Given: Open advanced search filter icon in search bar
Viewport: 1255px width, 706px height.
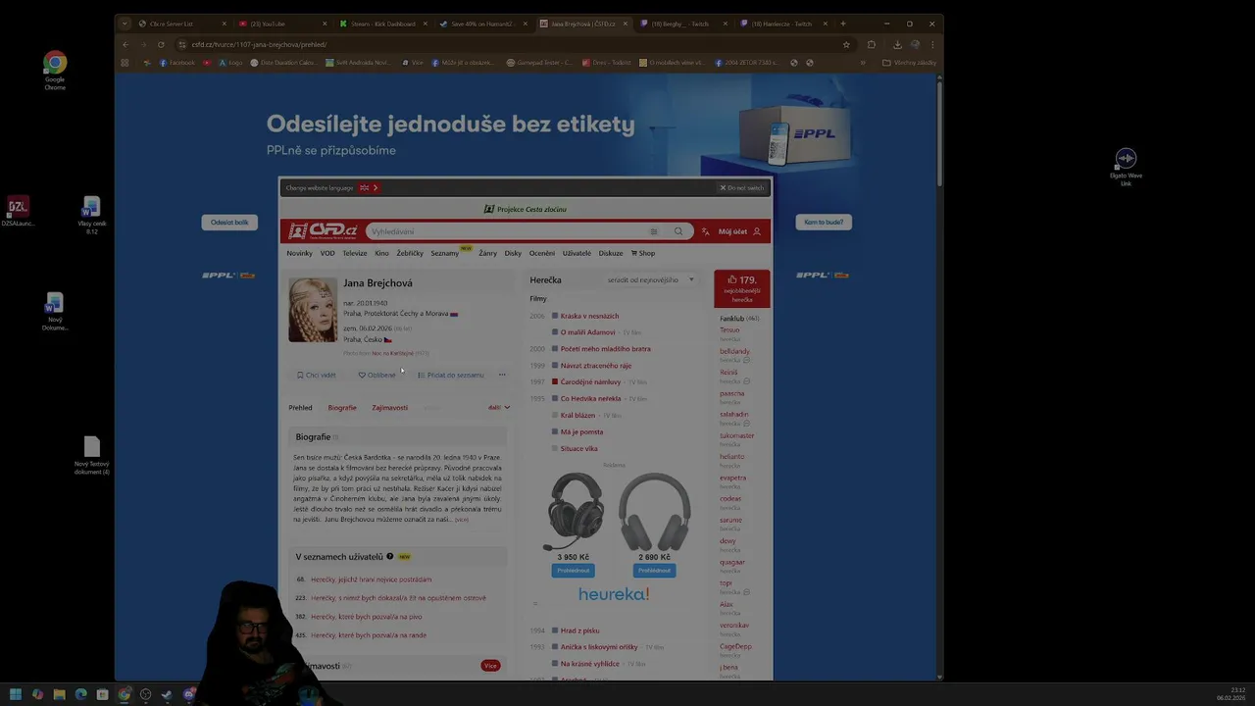Looking at the screenshot, I should 654,231.
